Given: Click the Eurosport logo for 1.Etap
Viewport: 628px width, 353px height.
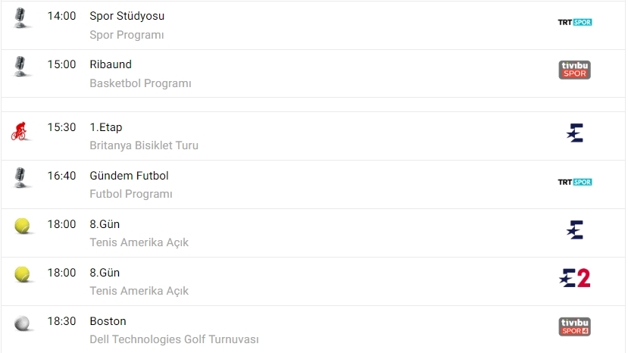Looking at the screenshot, I should coord(575,133).
